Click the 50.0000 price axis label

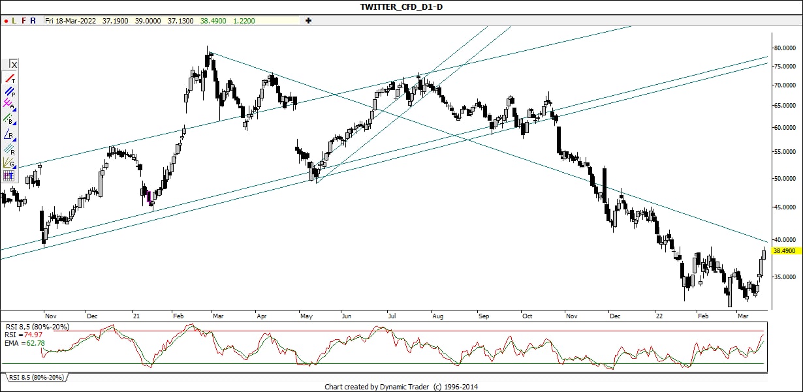click(785, 178)
